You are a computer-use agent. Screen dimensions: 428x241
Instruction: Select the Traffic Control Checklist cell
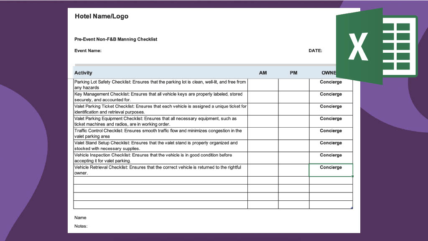pos(160,133)
